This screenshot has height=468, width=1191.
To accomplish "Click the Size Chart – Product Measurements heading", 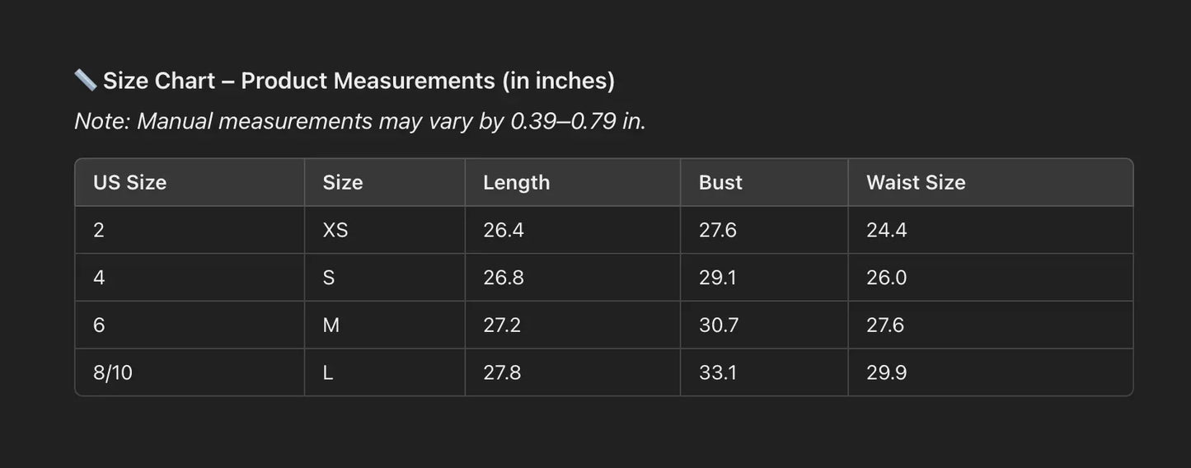I will (x=359, y=81).
